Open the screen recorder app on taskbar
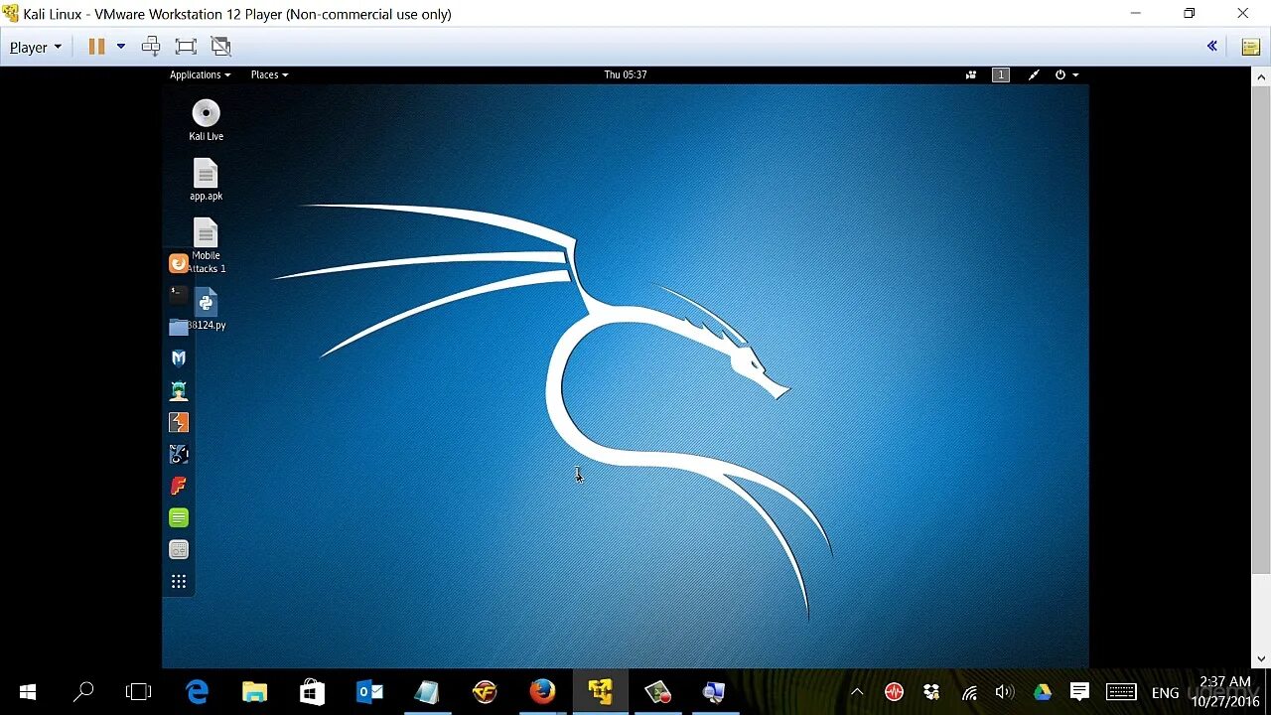This screenshot has height=715, width=1271. [x=657, y=692]
